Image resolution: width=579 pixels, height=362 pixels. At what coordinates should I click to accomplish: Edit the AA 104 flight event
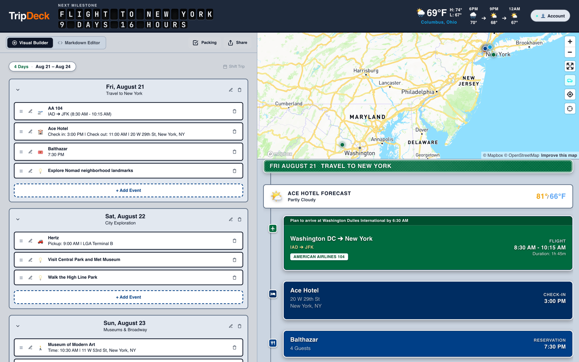coord(30,111)
